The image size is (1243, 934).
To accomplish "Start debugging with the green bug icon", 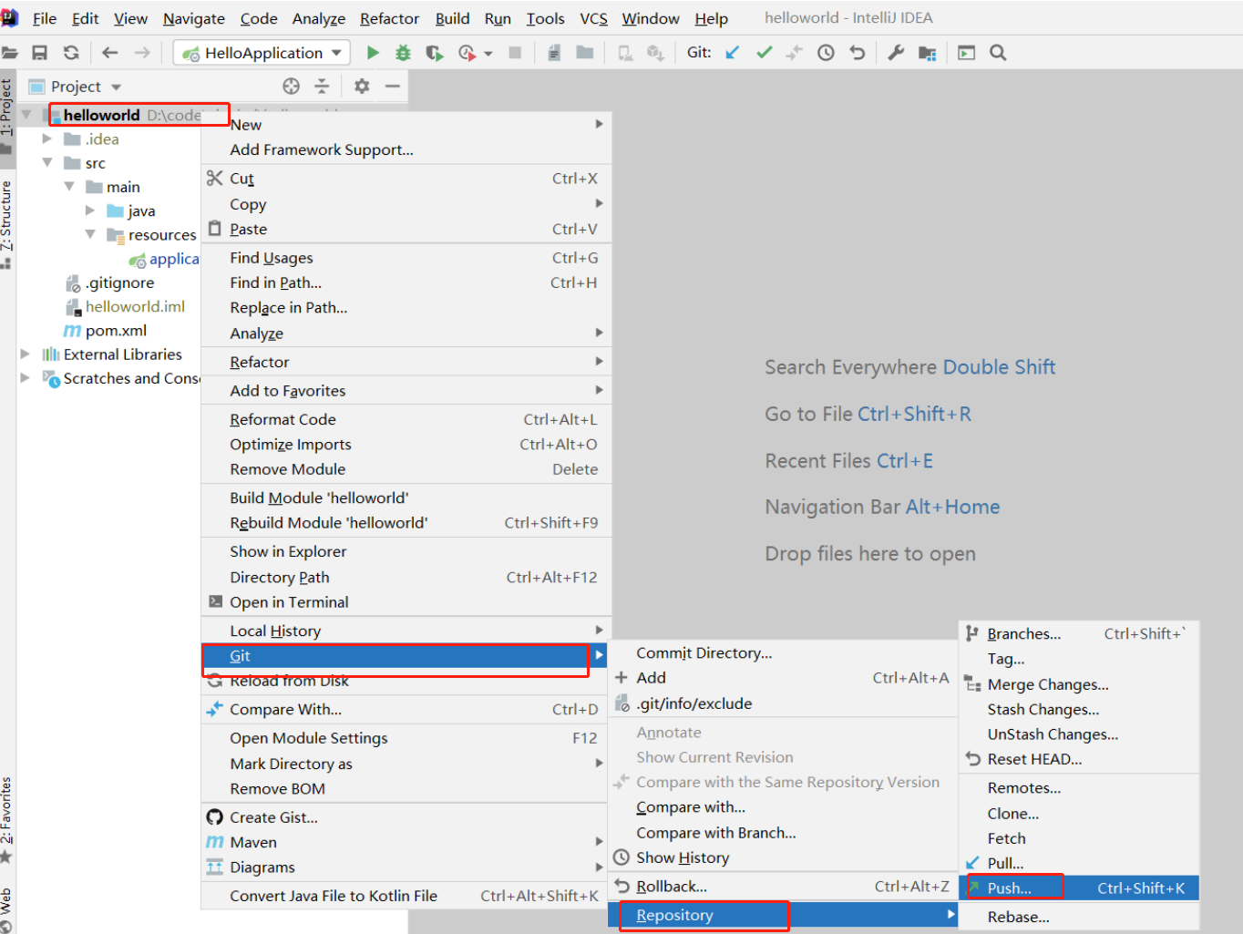I will point(403,53).
